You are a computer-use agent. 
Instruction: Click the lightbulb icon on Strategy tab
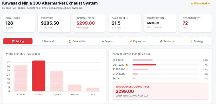click(x=191, y=41)
